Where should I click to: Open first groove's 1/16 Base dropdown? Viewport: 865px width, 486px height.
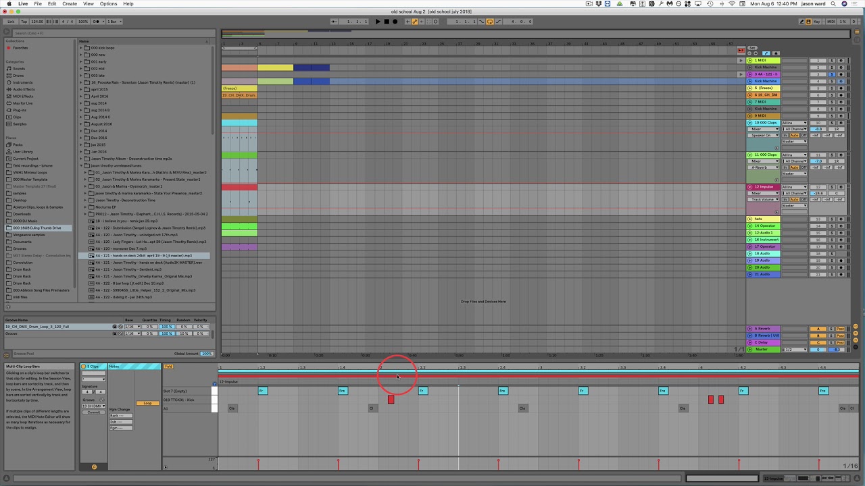(132, 327)
